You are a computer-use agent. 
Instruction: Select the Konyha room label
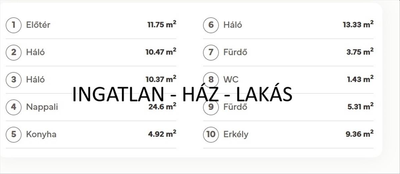tap(41, 134)
